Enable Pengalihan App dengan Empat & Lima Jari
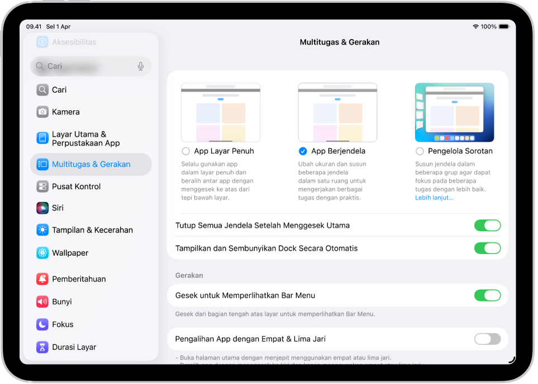 point(487,339)
